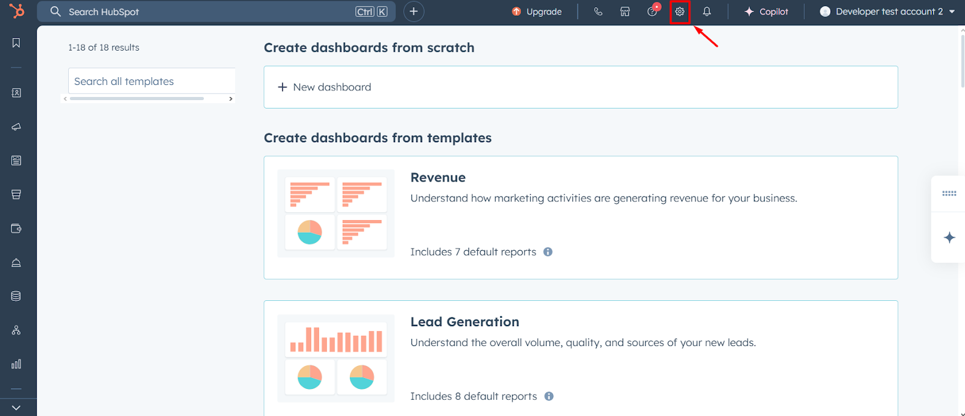The height and width of the screenshot is (416, 965).
Task: Open Settings via the gear icon
Action: 680,11
